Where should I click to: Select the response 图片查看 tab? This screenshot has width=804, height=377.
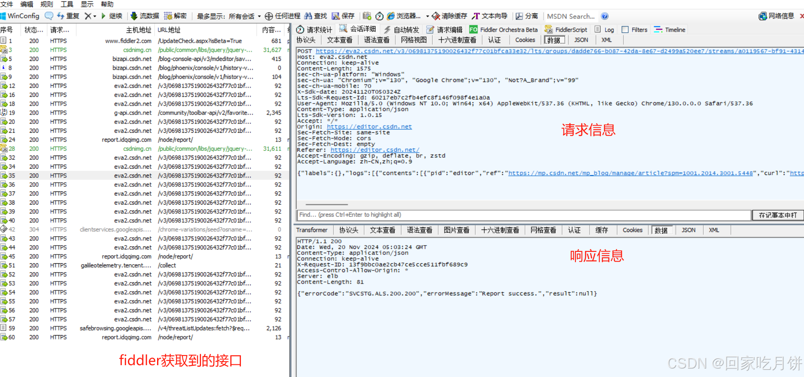click(457, 230)
